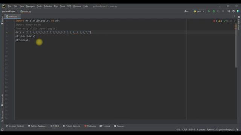Open the TODO tool window
The image size is (241, 135).
55,126
